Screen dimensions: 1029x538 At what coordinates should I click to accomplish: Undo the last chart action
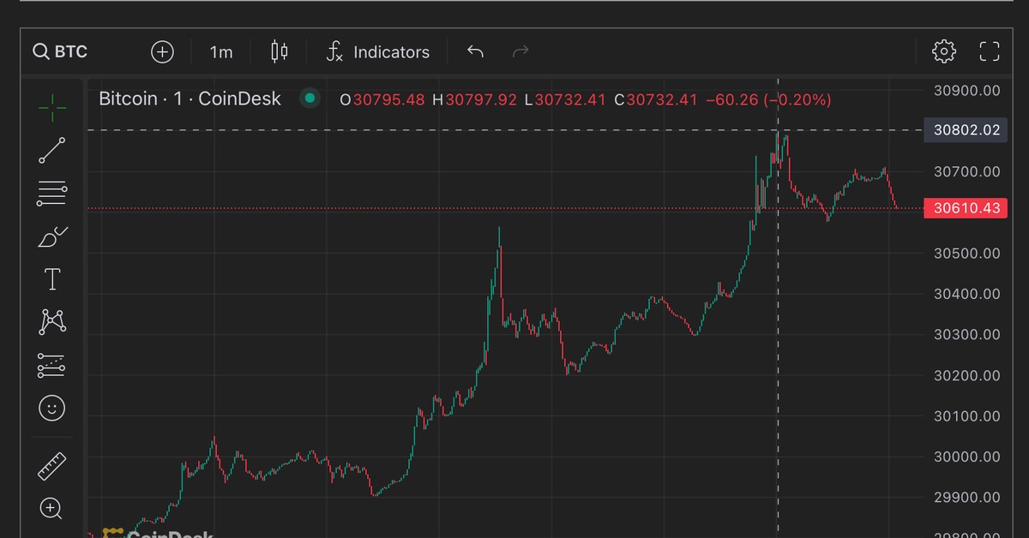point(475,51)
